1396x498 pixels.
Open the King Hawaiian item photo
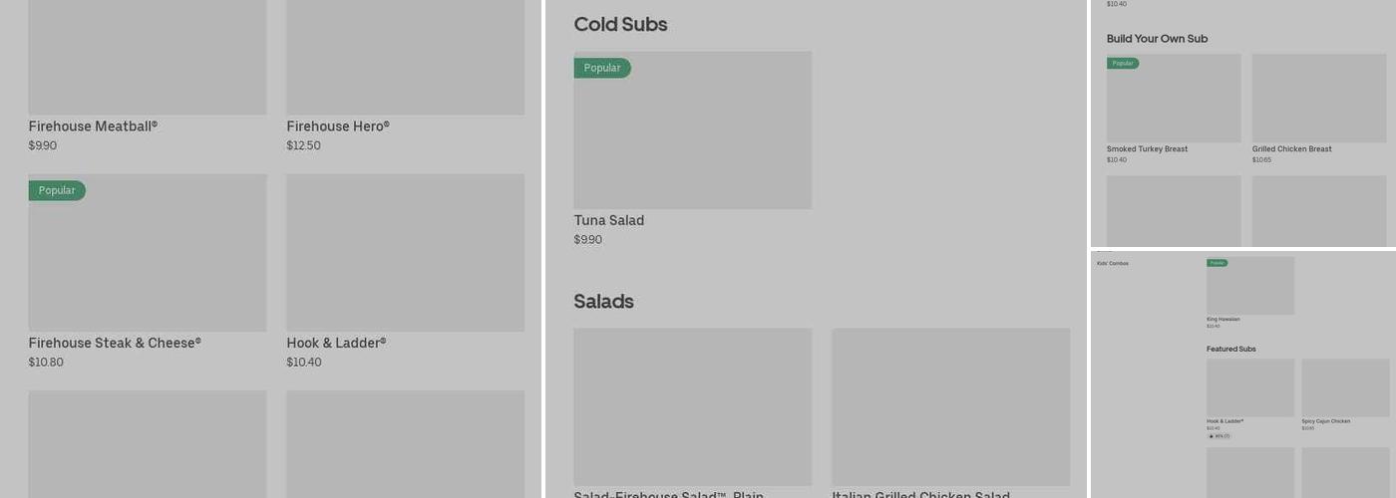point(1250,291)
